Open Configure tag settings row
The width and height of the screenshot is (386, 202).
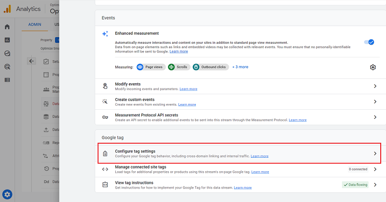tap(239, 153)
